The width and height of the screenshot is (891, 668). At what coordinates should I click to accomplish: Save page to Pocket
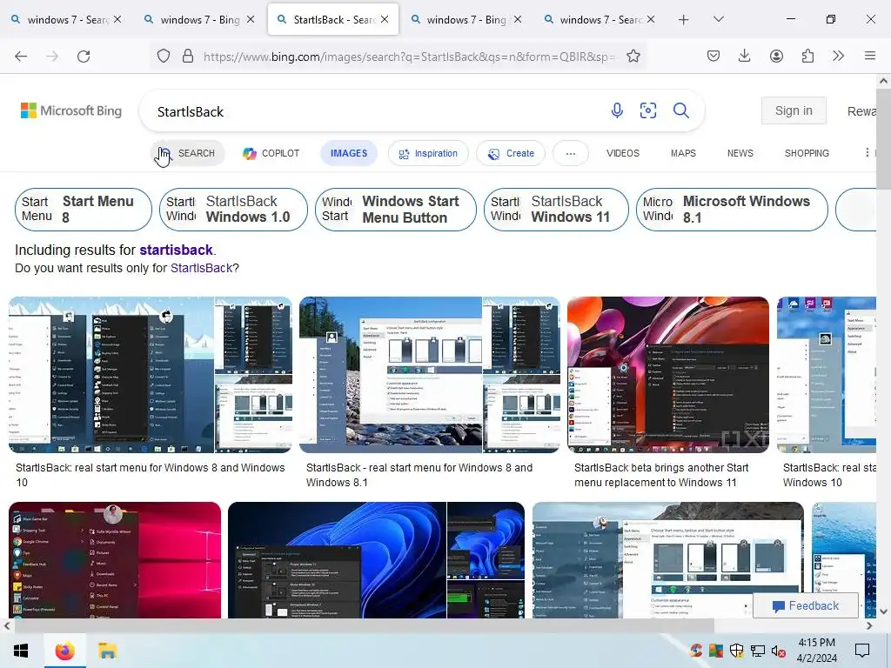click(713, 56)
